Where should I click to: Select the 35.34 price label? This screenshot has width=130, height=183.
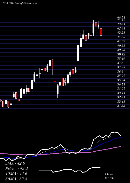121,80
